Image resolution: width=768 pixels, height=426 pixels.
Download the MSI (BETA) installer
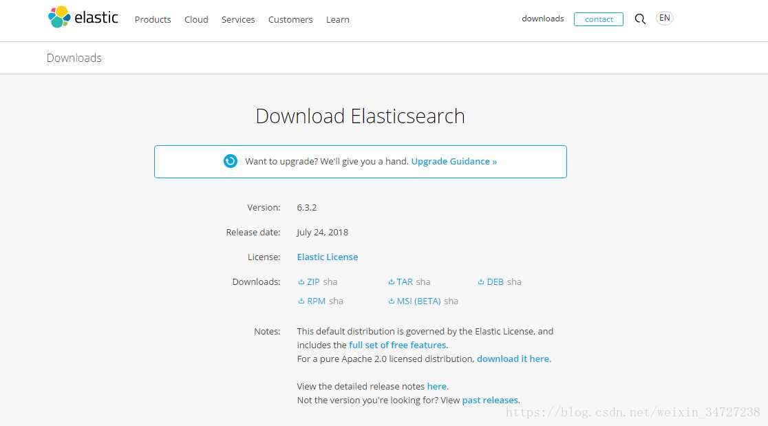coord(419,301)
